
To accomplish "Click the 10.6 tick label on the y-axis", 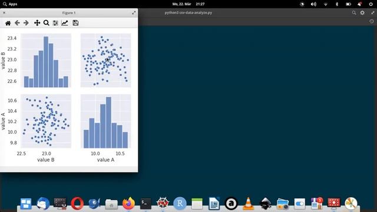I will pos(12,101).
